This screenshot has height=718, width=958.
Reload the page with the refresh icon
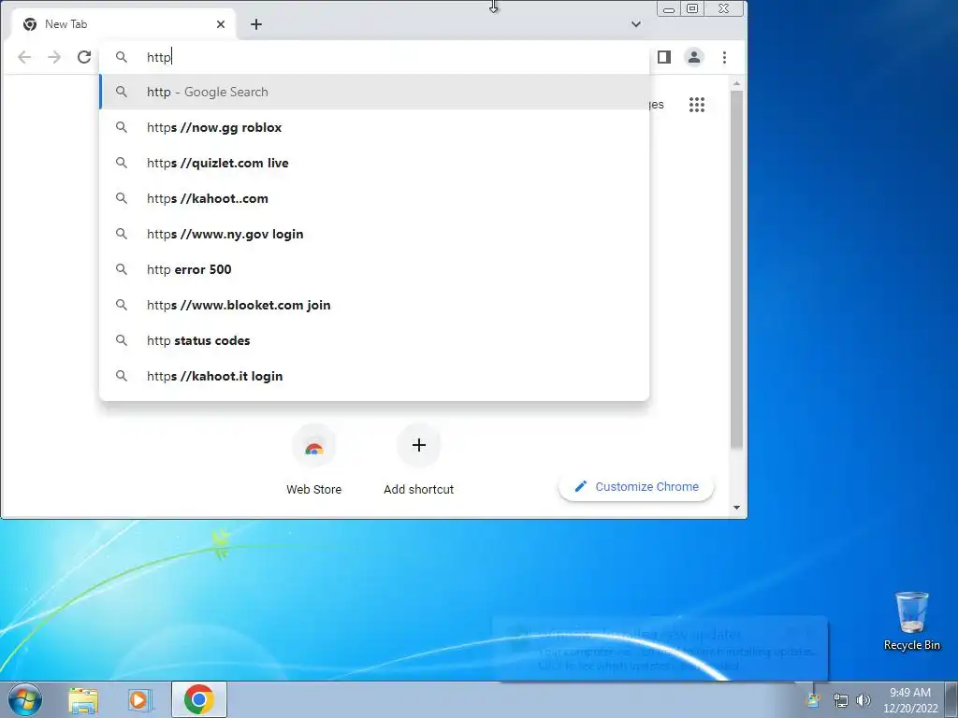point(84,57)
